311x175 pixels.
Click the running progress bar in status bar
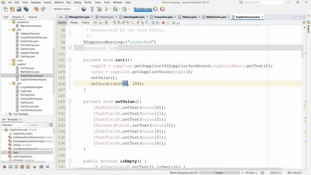point(220,173)
